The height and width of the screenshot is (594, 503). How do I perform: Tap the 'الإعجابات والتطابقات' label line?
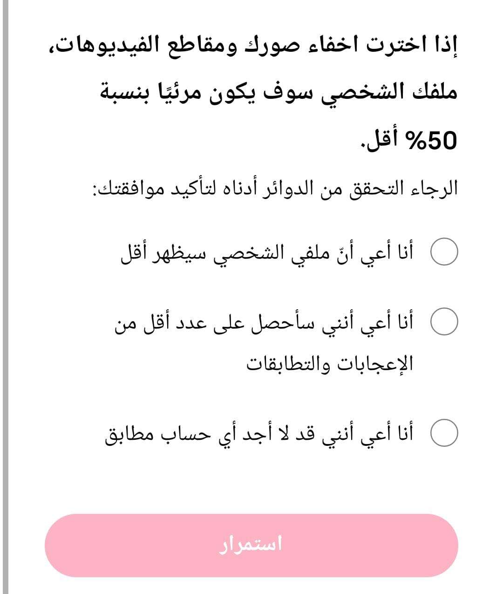330,363
